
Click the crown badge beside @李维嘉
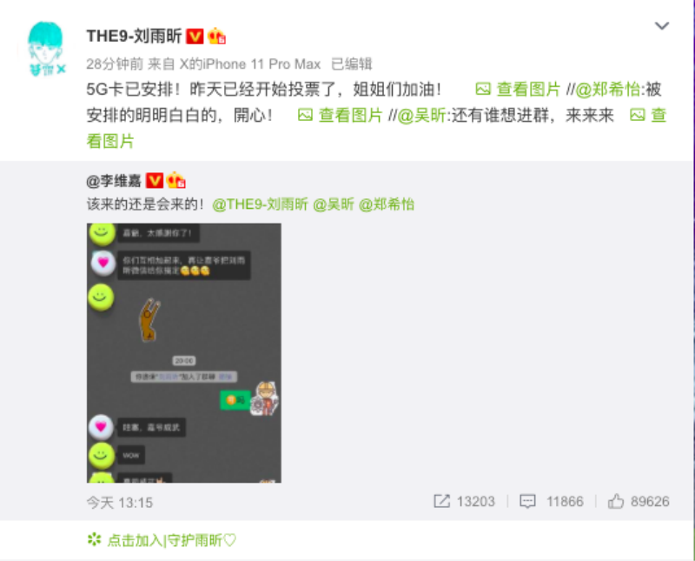point(176,180)
